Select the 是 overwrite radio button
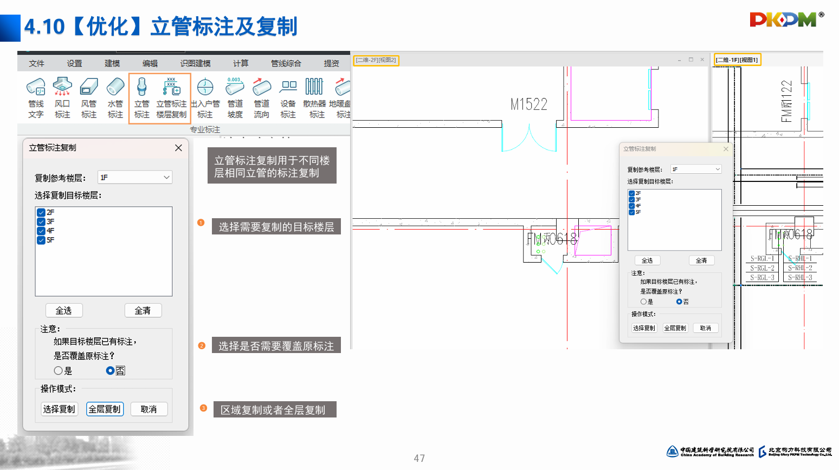The image size is (839, 470). (59, 371)
